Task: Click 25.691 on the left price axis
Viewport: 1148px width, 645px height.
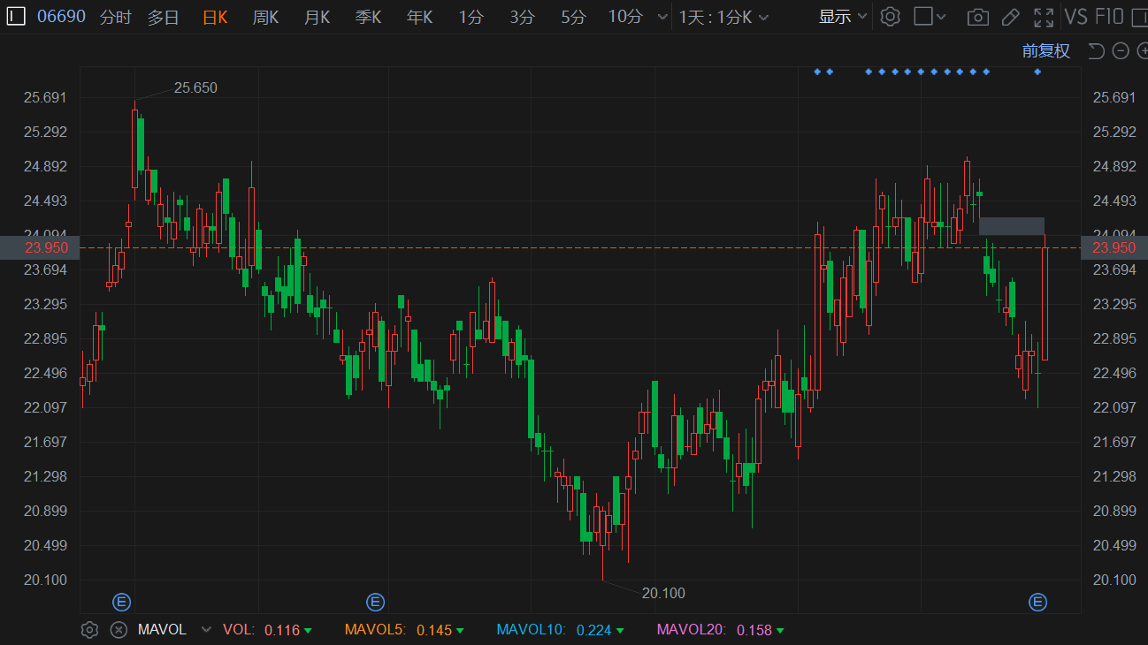Action: [x=46, y=97]
